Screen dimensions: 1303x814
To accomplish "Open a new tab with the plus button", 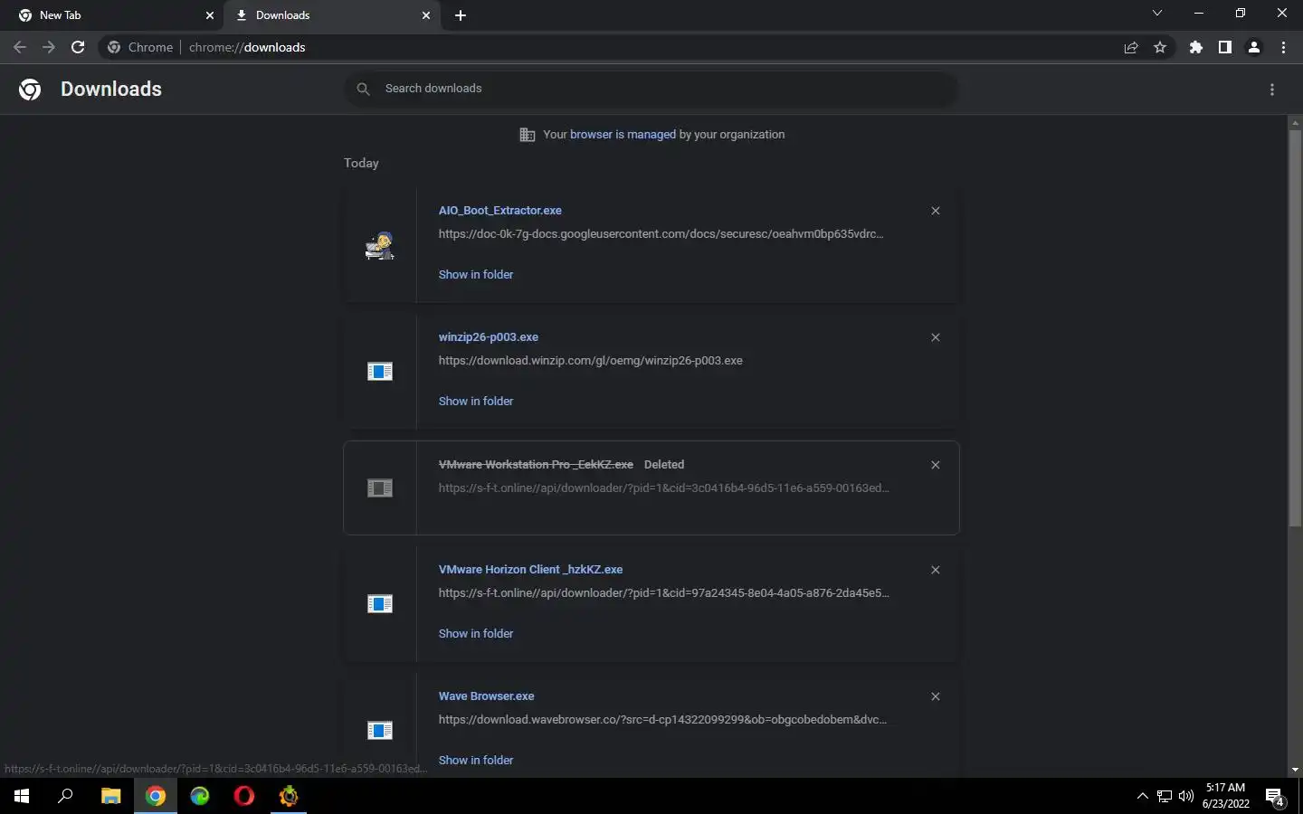I will point(461,15).
